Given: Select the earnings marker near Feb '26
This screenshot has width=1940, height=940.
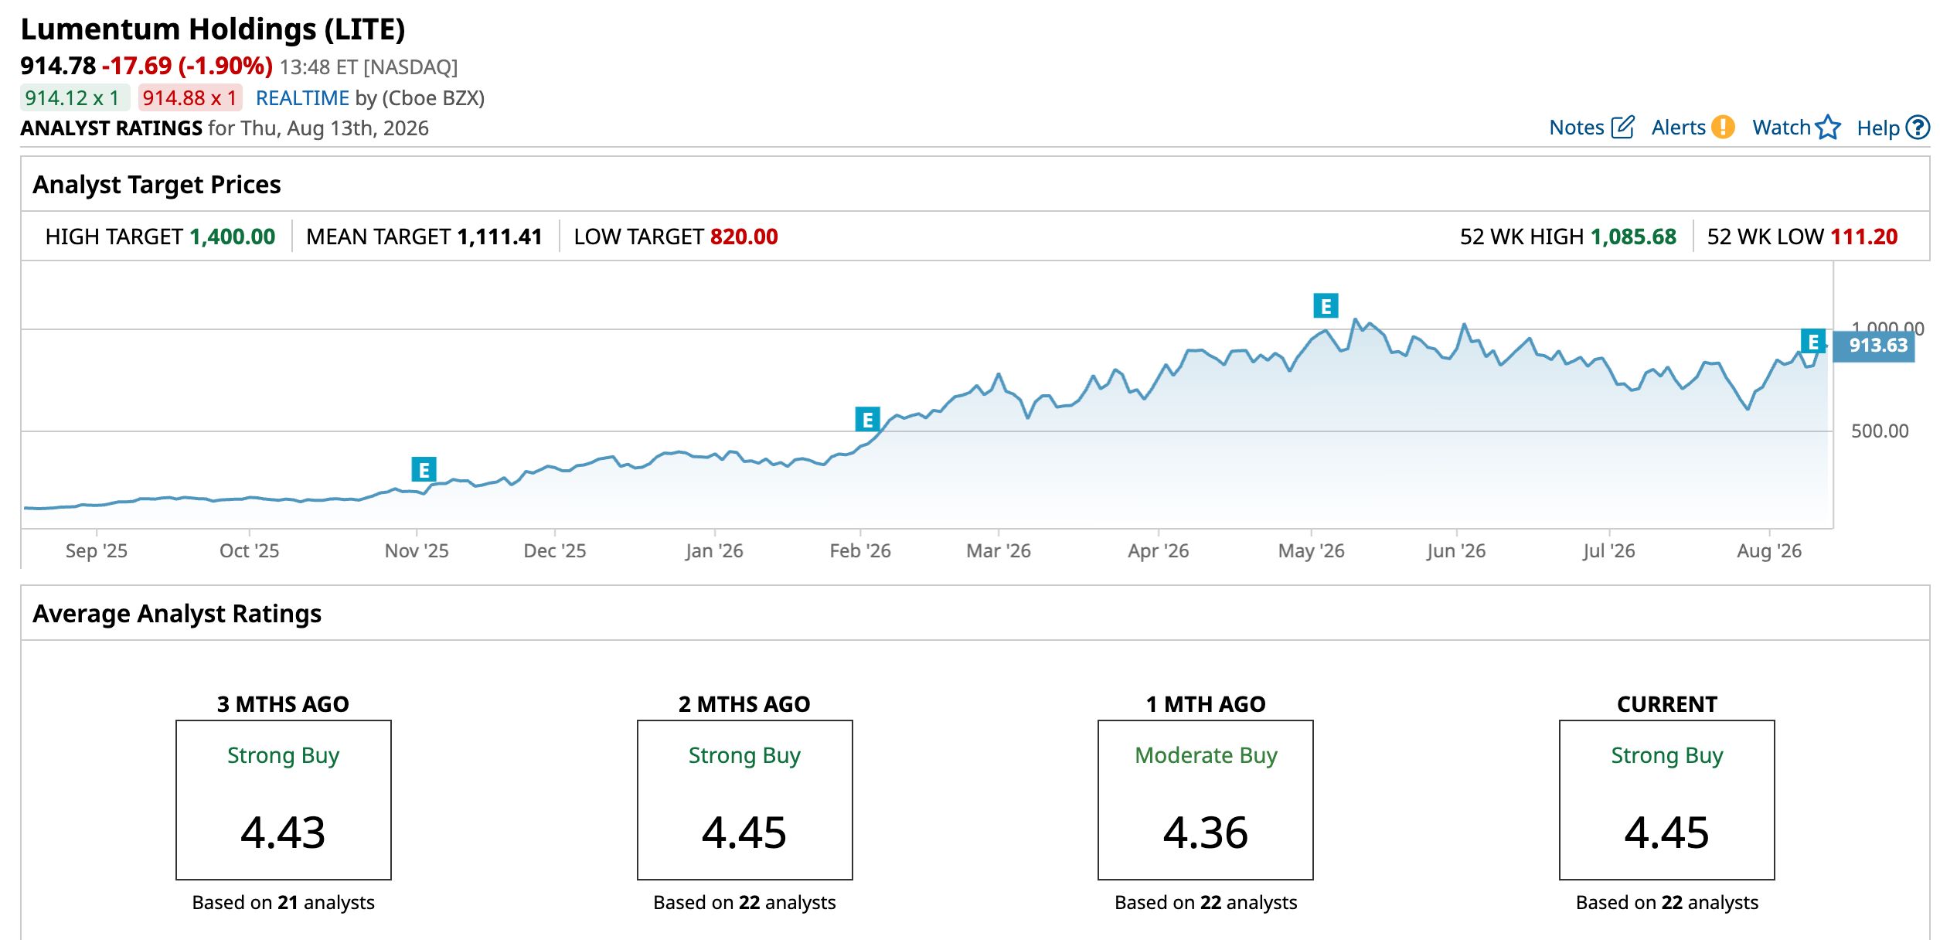Looking at the screenshot, I should (x=867, y=419).
